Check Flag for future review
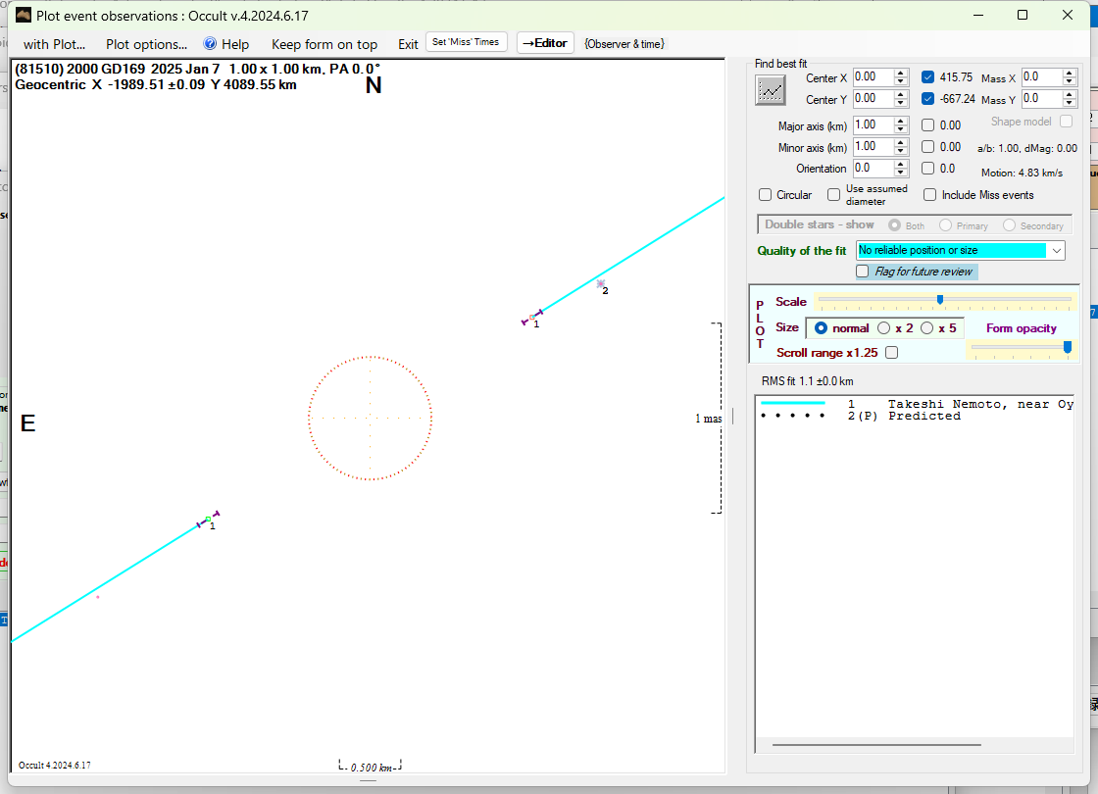Screen dimensions: 1098x794 coord(863,272)
